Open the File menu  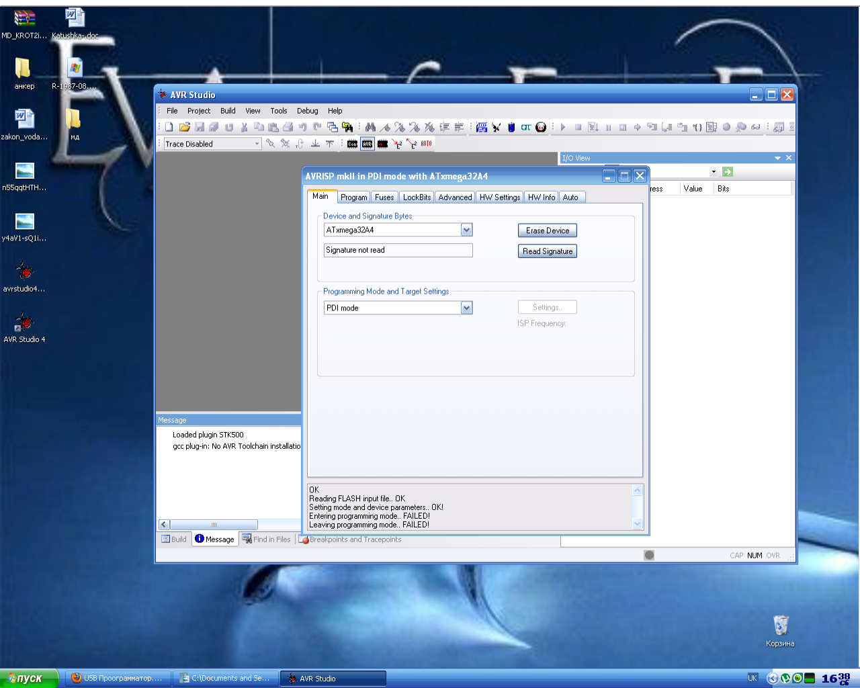coord(172,111)
